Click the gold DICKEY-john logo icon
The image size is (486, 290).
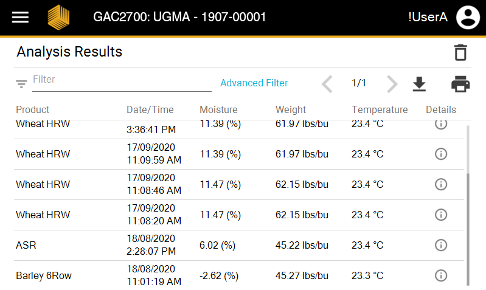[x=58, y=17]
